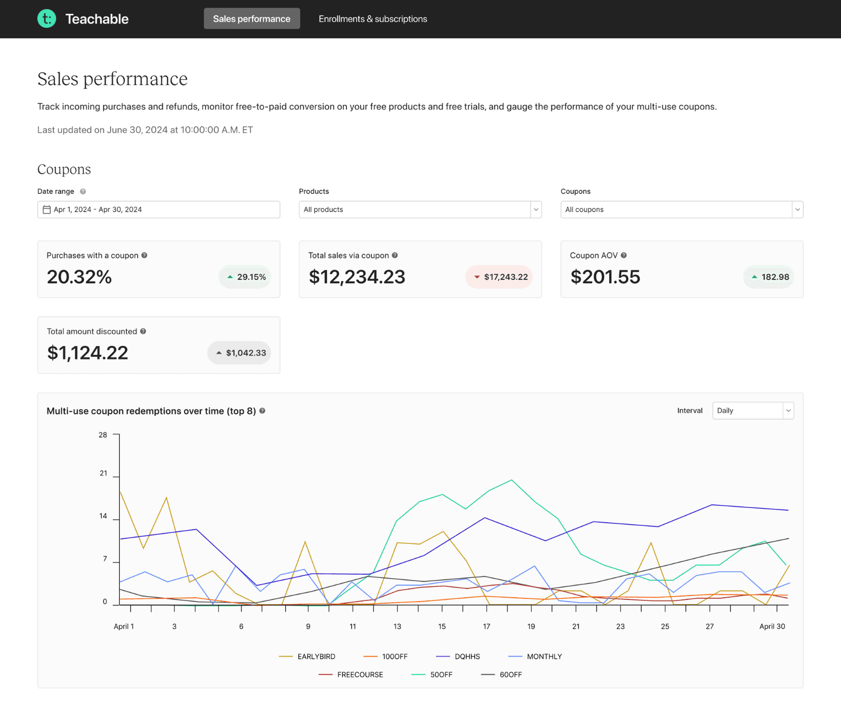
Task: Click the Total sales via coupon help icon
Action: pos(396,255)
